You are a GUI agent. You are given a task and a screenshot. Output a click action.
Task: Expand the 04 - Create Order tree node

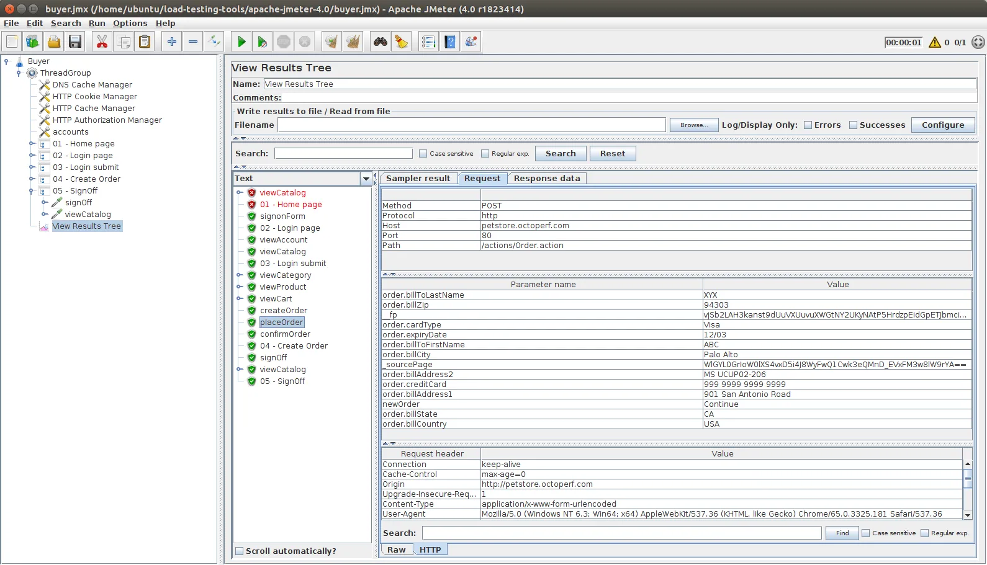click(32, 179)
